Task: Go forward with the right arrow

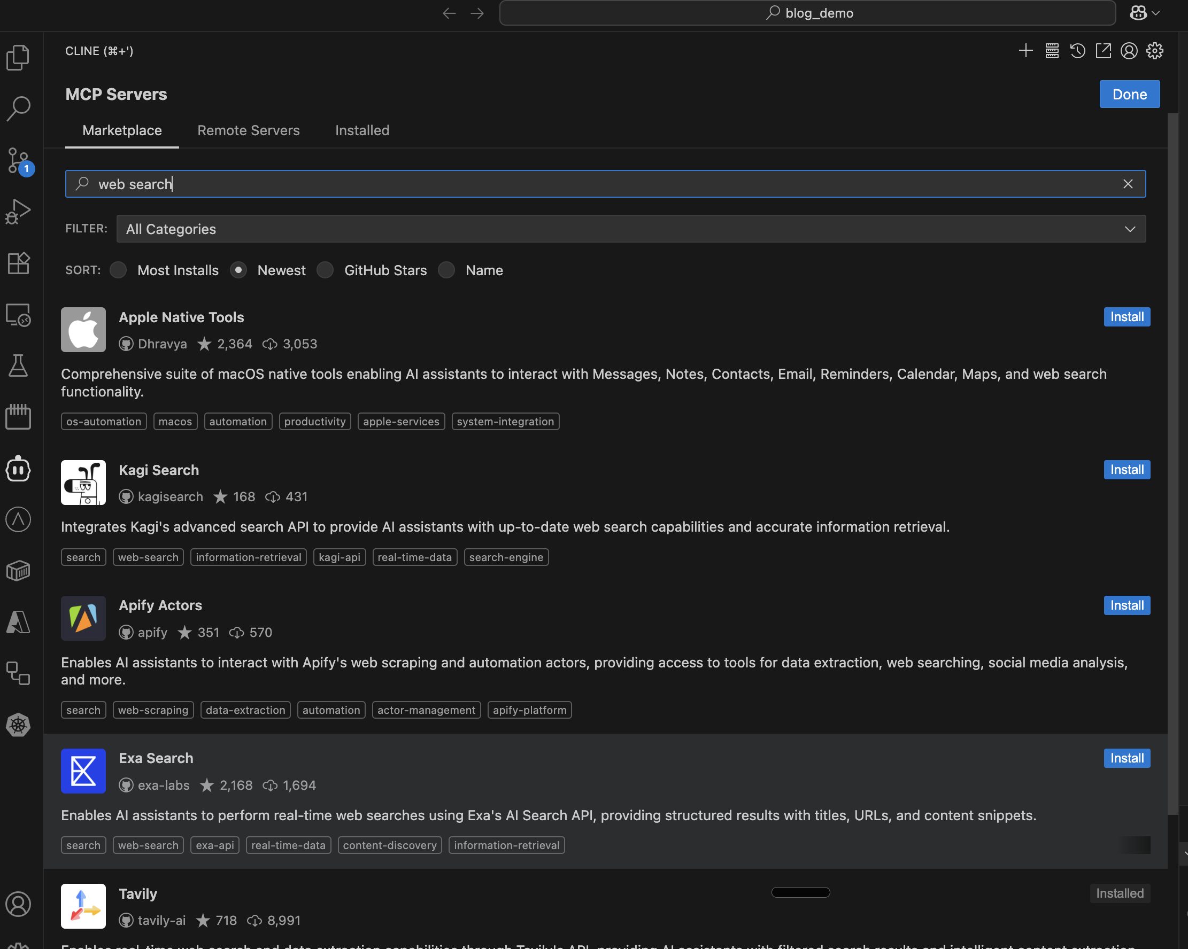Action: tap(477, 13)
